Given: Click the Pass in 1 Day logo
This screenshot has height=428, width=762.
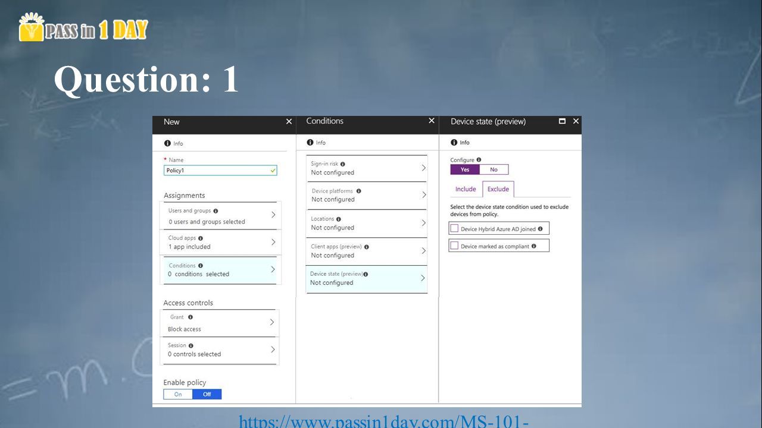Looking at the screenshot, I should 83,27.
